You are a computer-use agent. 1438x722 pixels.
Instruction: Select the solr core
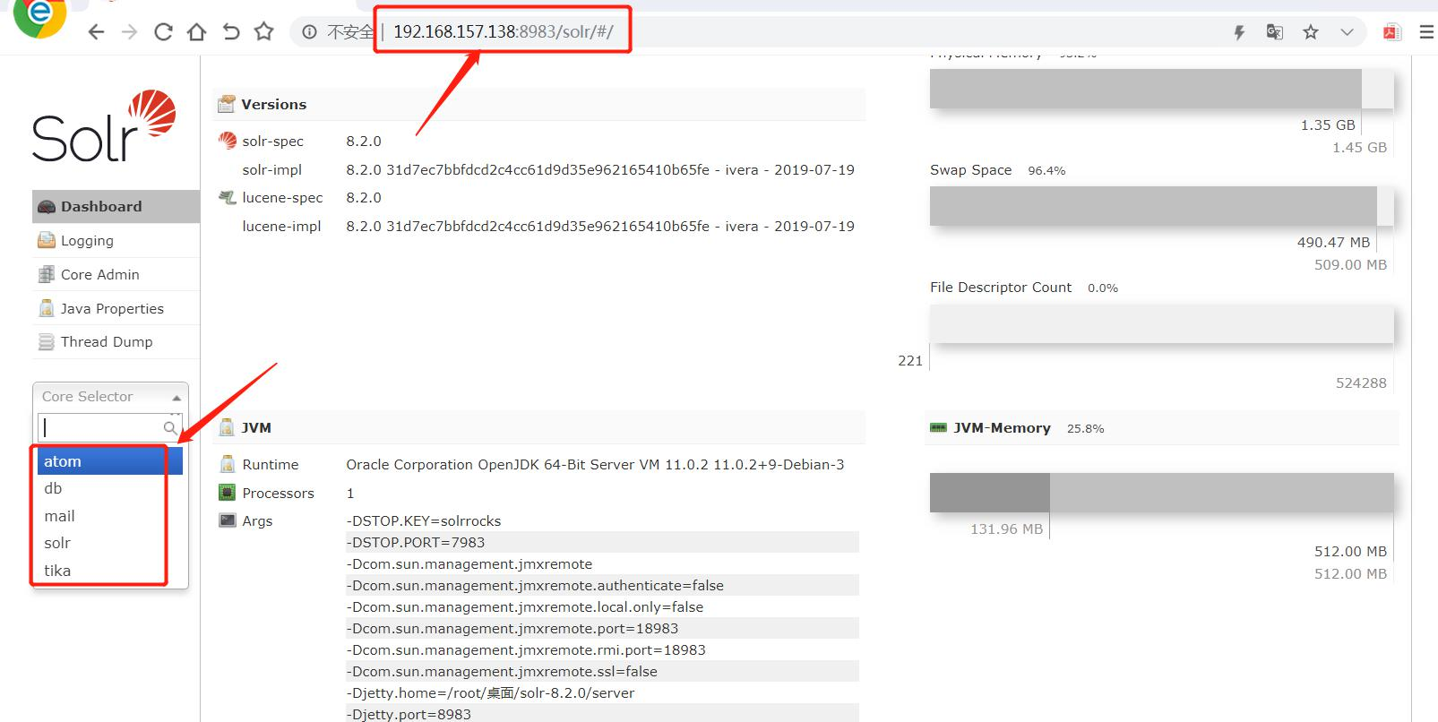pyautogui.click(x=110, y=543)
